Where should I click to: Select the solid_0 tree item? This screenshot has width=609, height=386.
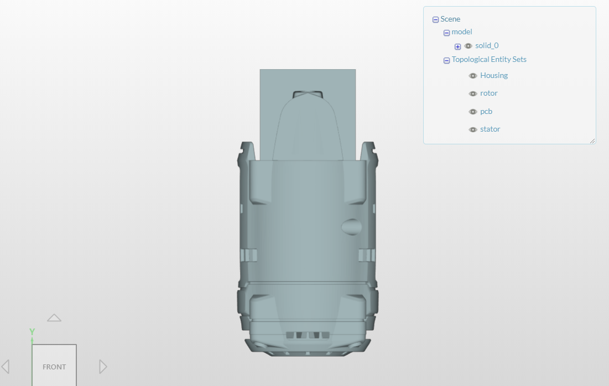(487, 46)
